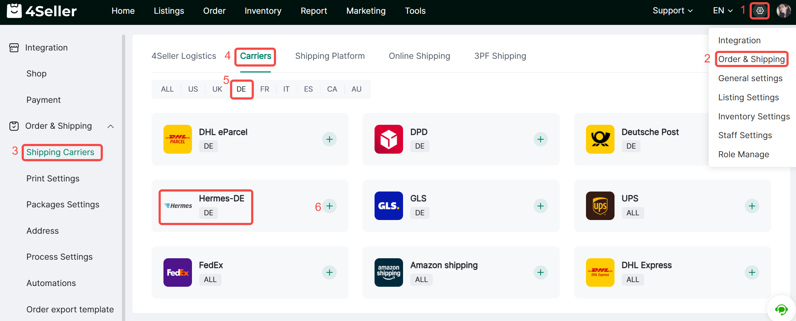This screenshot has height=321, width=796.
Task: Add the UPS carrier
Action: (752, 206)
